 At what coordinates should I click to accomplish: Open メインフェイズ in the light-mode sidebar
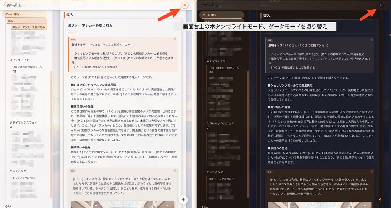19,60
